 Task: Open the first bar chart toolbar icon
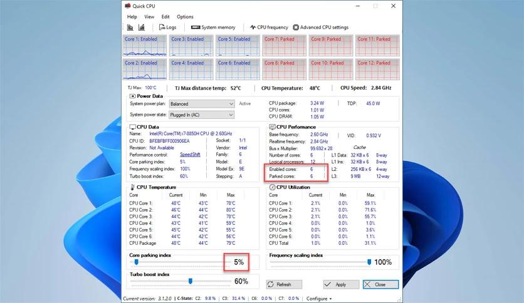(130, 28)
